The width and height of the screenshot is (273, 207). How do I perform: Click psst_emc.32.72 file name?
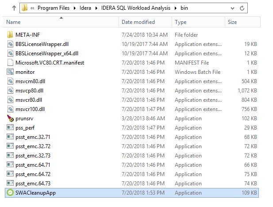(x=33, y=146)
